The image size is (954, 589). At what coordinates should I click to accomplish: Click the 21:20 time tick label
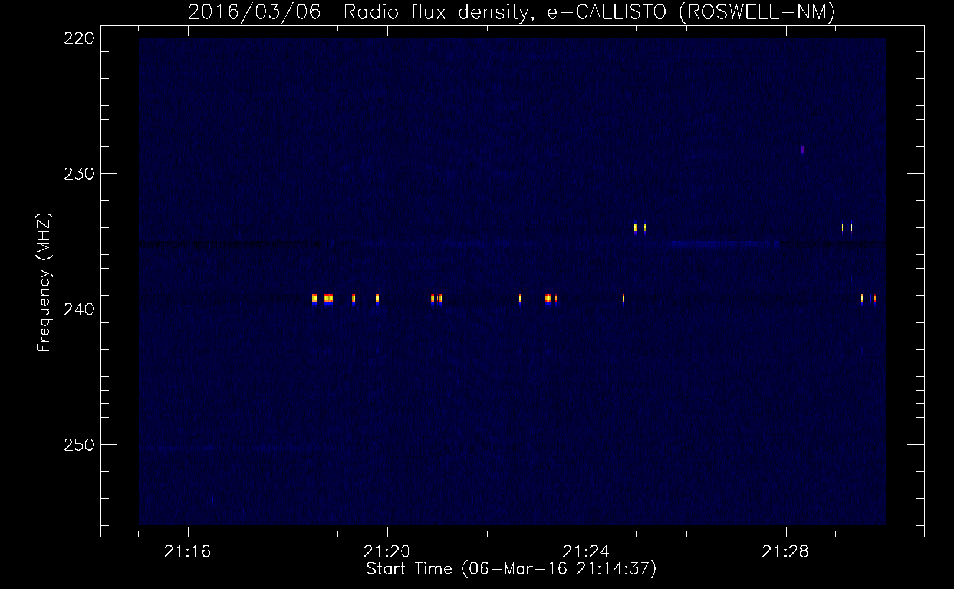click(x=387, y=551)
